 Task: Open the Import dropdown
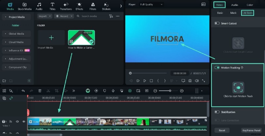(x=45, y=16)
